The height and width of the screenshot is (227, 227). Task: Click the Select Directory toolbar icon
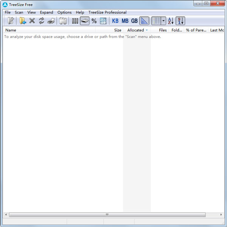coord(11,21)
